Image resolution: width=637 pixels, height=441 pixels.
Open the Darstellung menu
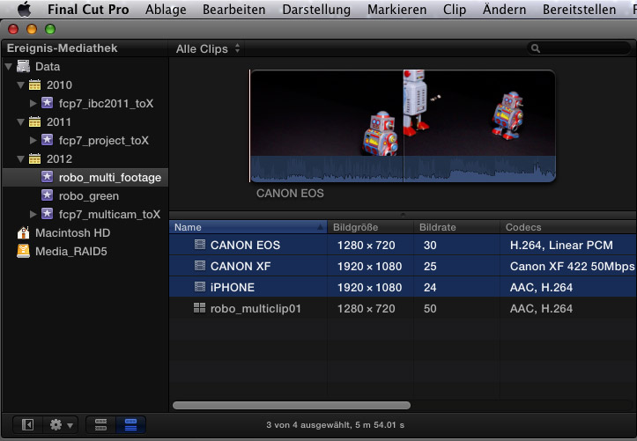point(315,10)
